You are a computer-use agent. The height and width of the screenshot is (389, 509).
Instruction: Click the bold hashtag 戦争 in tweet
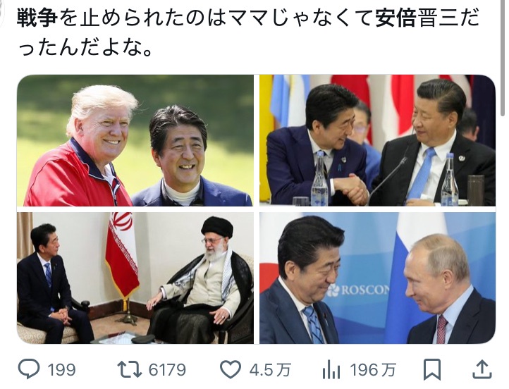(x=37, y=18)
